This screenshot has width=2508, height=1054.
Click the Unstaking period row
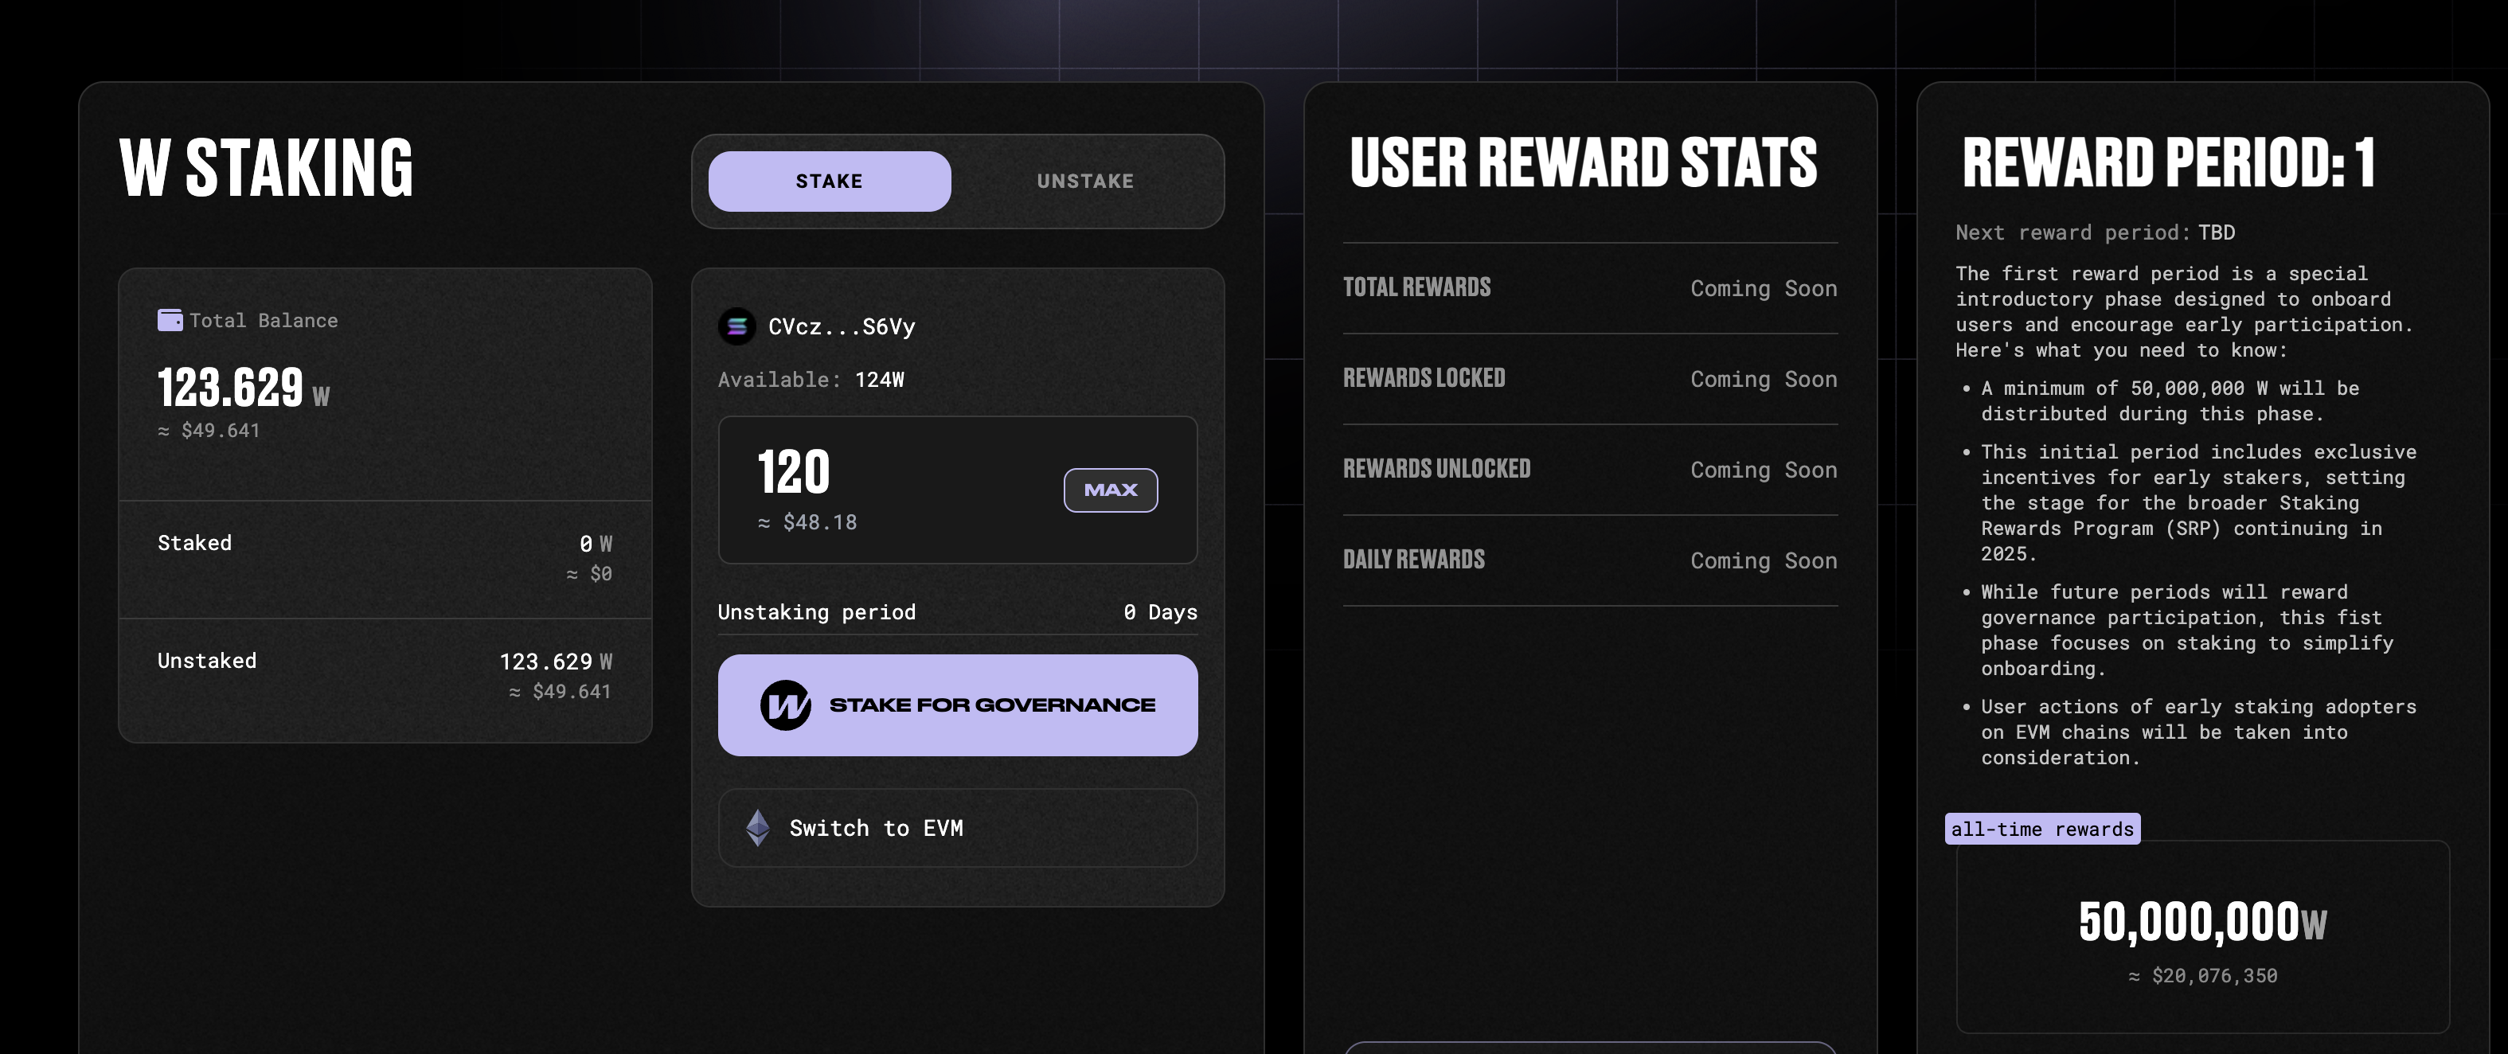957,612
